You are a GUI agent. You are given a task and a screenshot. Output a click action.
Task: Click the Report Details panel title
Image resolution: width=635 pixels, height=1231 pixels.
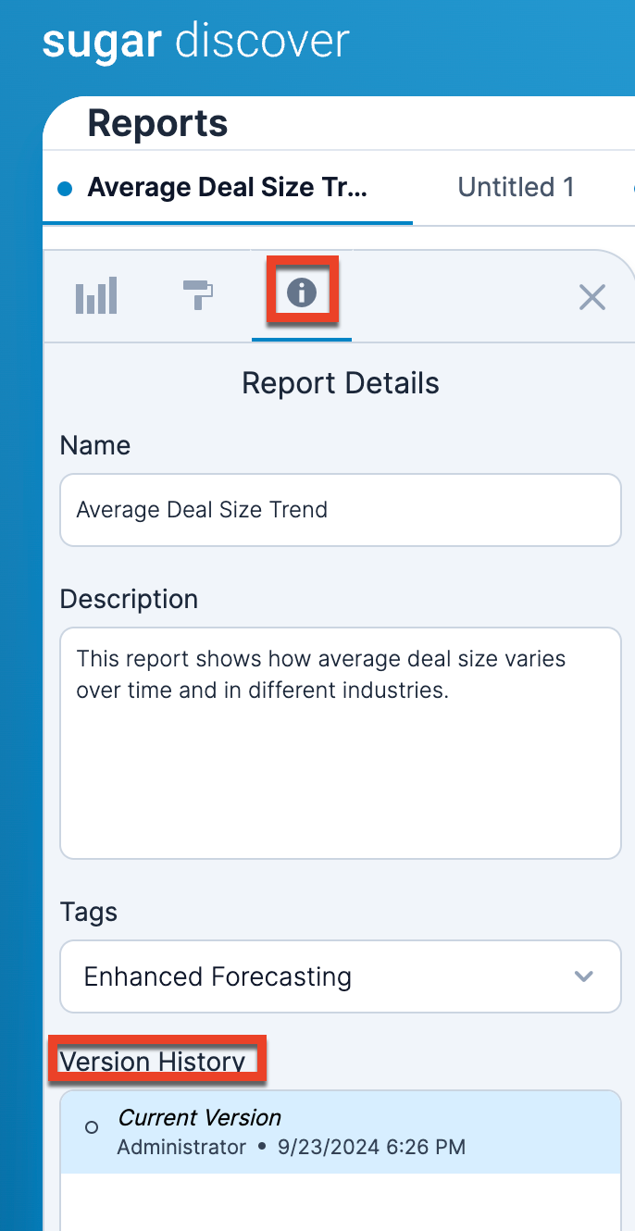[340, 383]
